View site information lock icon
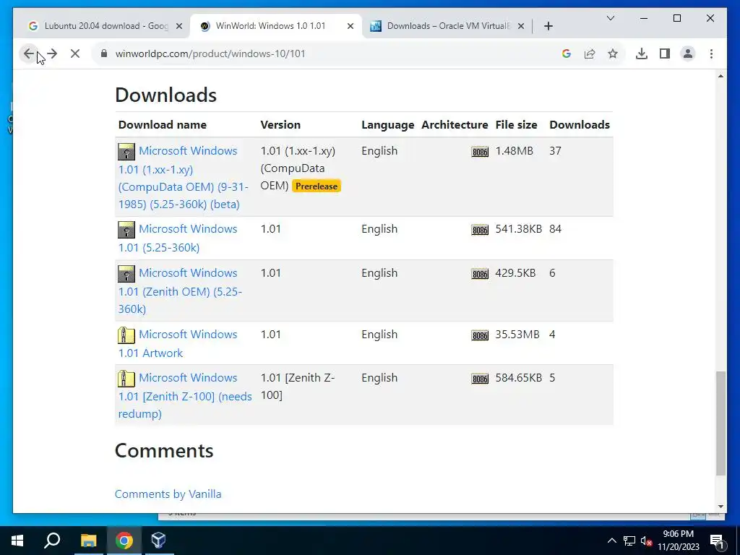The height and width of the screenshot is (555, 740). 104,53
